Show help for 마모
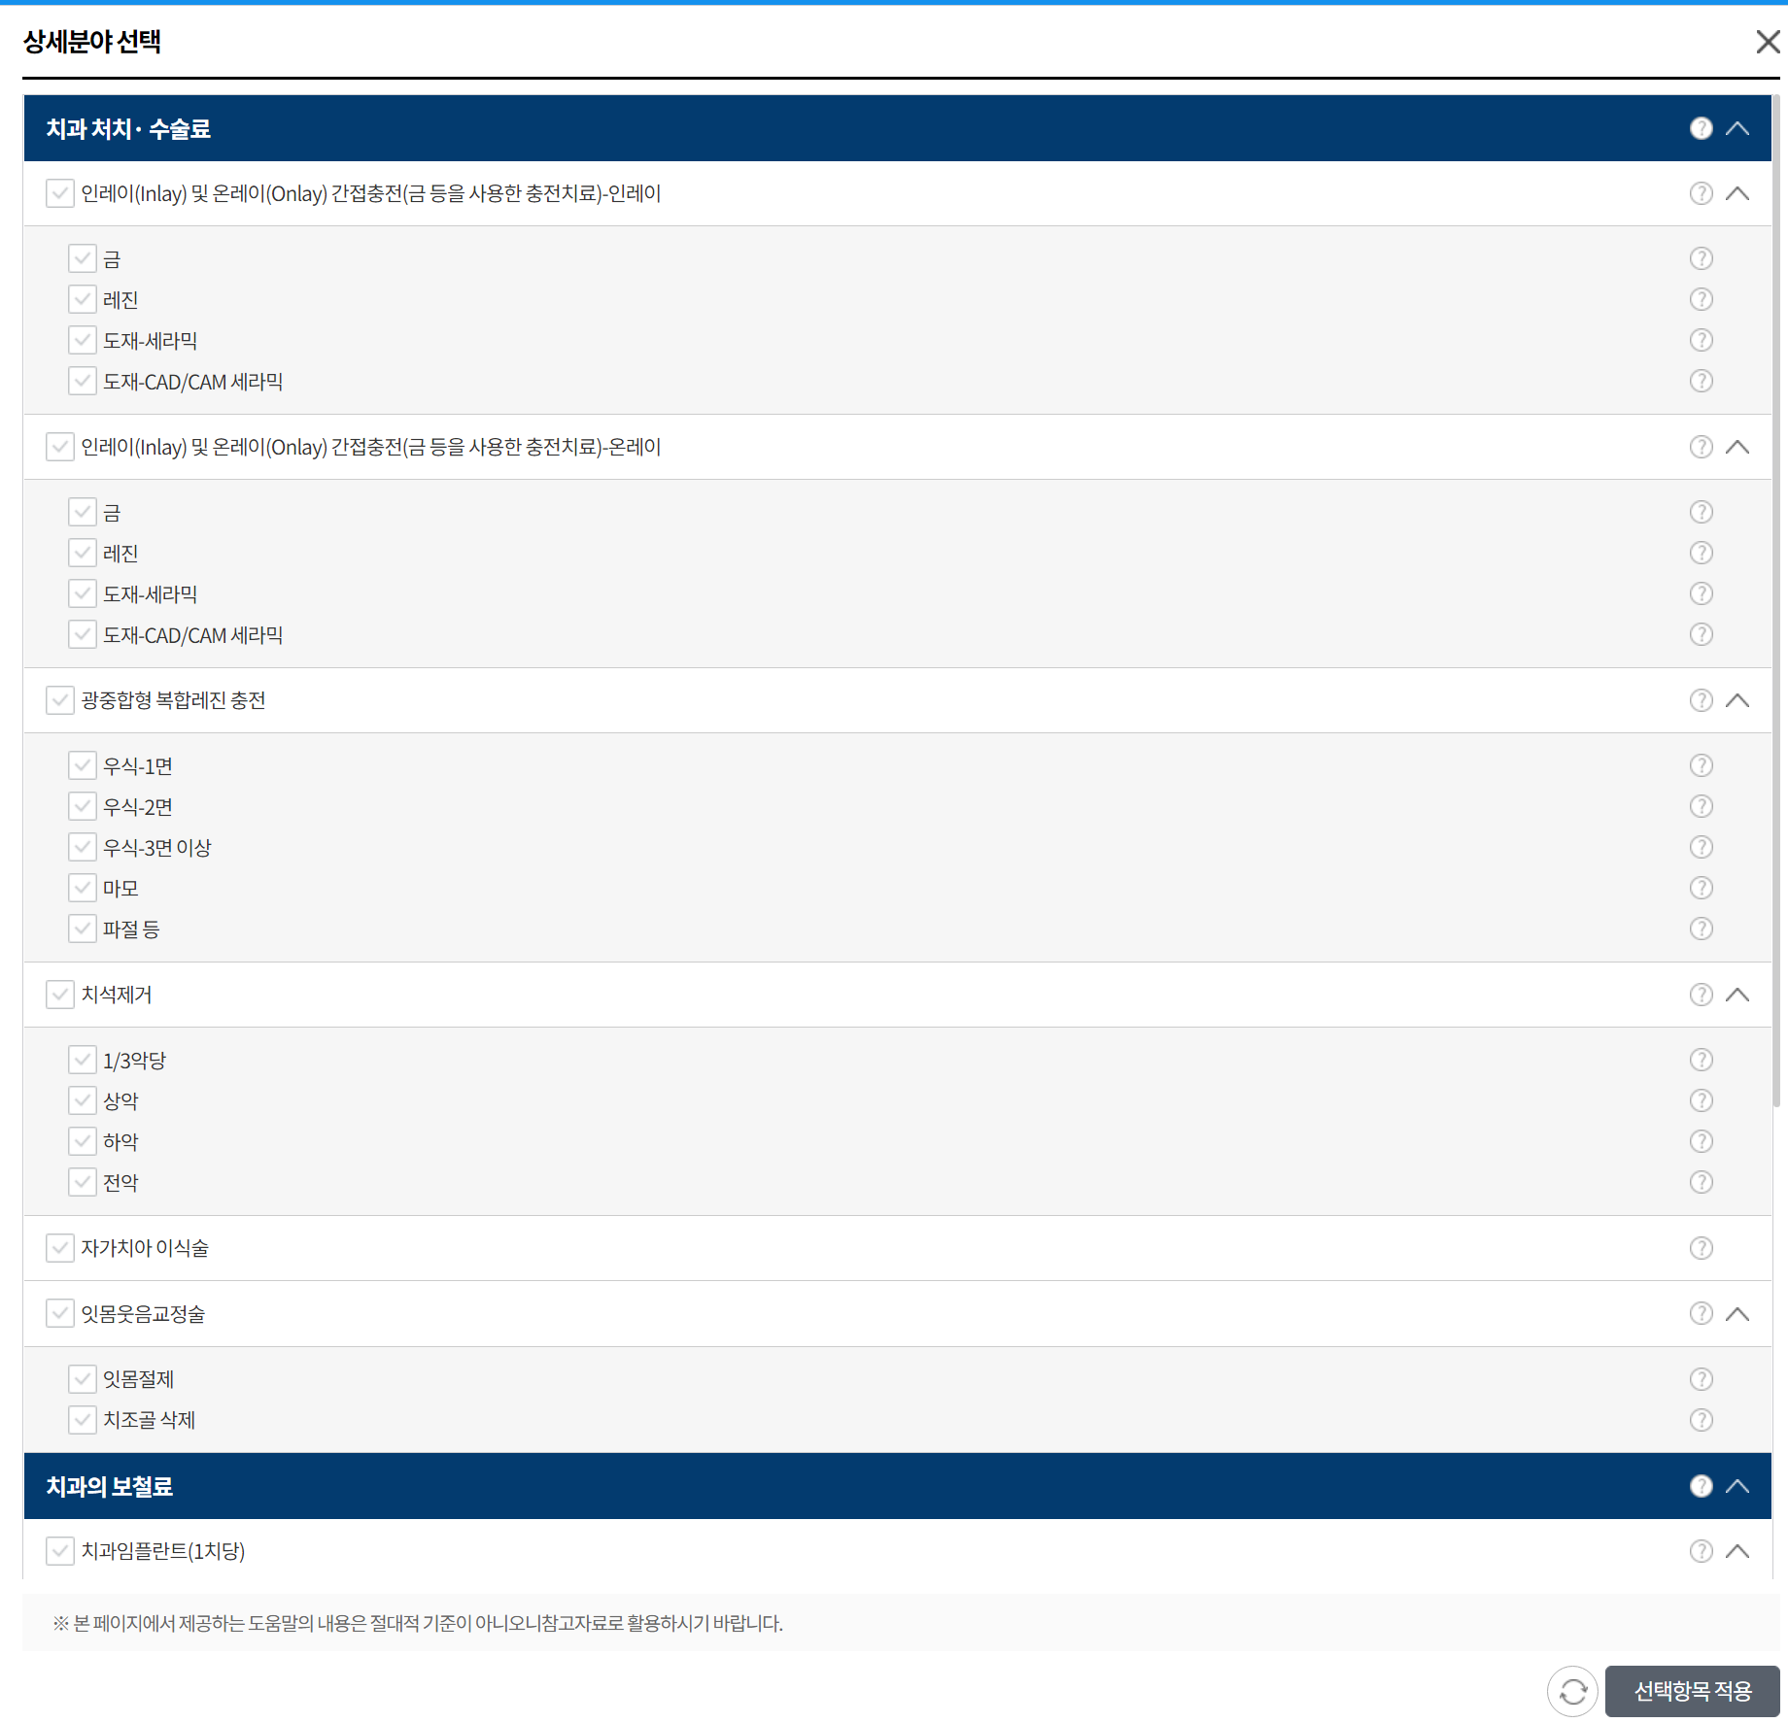1788x1723 pixels. [x=1701, y=888]
